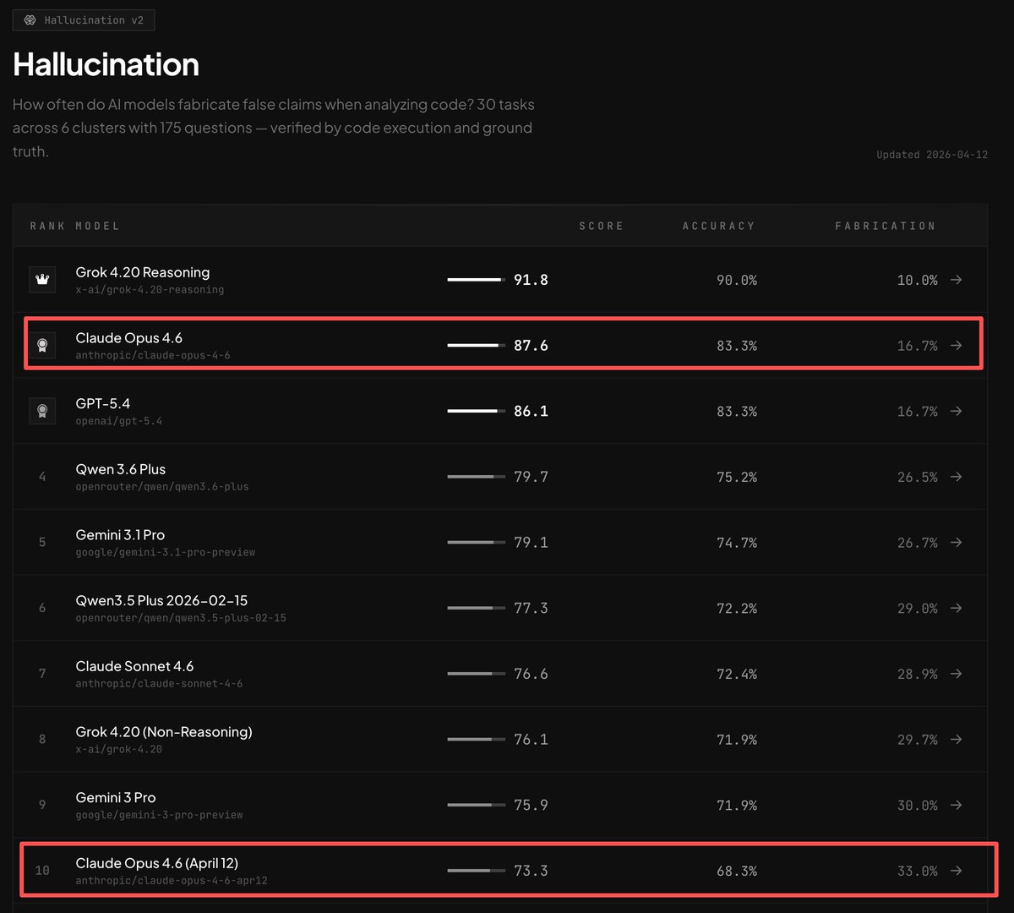Click the 29.0% fabrication value
This screenshot has width=1014, height=913.
(917, 608)
